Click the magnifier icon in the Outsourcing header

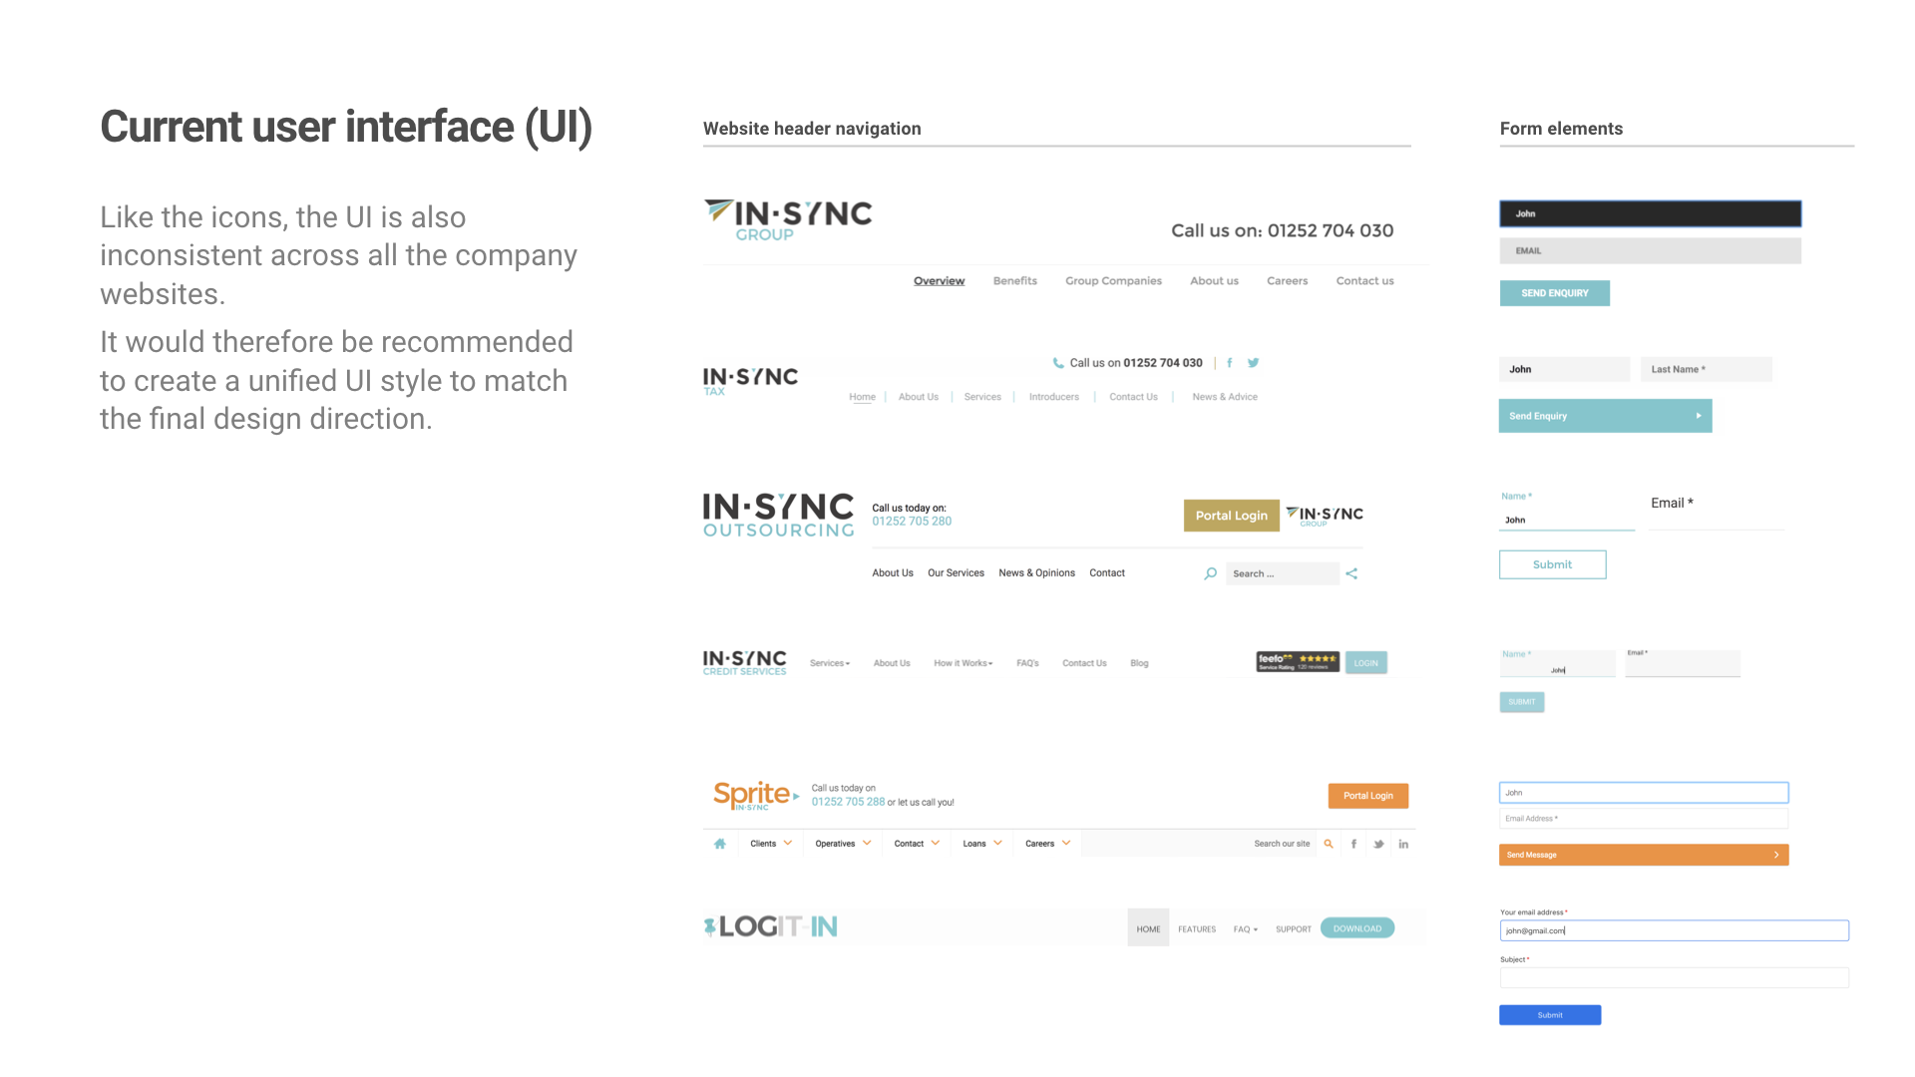(x=1210, y=573)
